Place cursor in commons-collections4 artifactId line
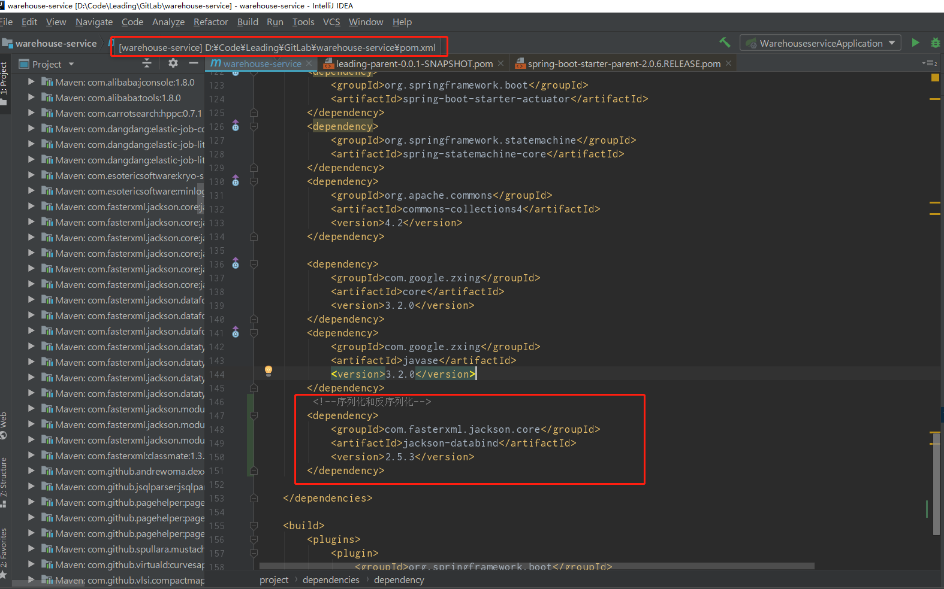 (x=466, y=209)
